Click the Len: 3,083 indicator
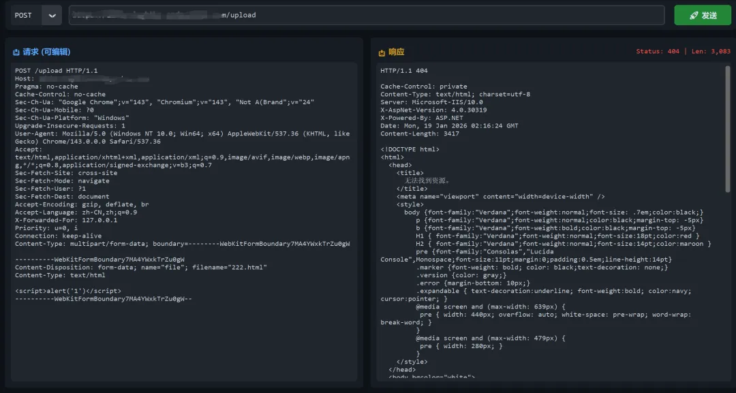This screenshot has width=736, height=393. 711,52
